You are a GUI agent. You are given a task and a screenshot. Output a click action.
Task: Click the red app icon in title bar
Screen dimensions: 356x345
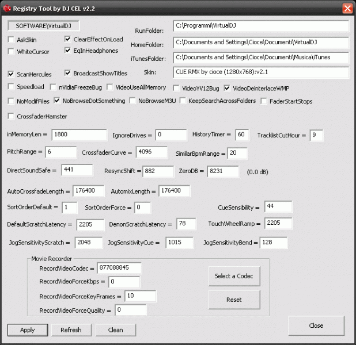click(7, 9)
